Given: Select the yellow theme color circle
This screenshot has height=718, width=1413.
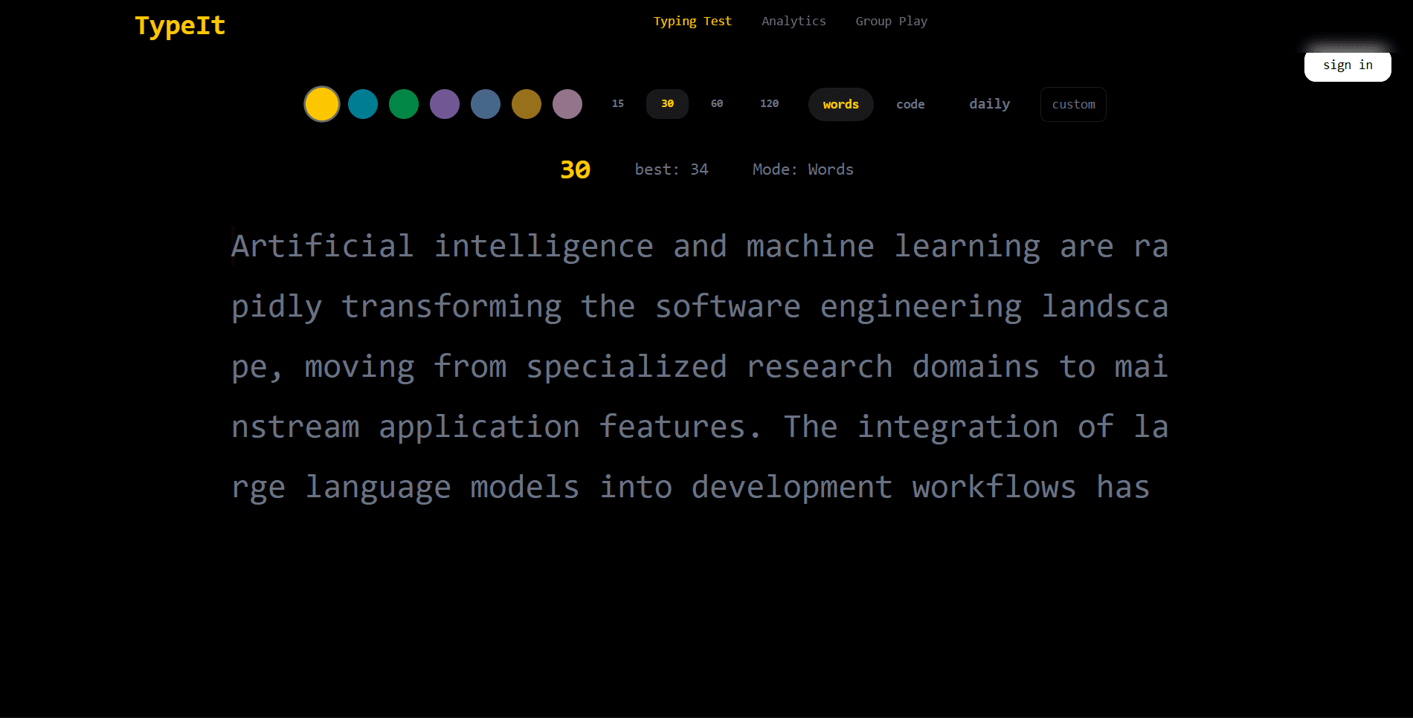Looking at the screenshot, I should point(322,104).
